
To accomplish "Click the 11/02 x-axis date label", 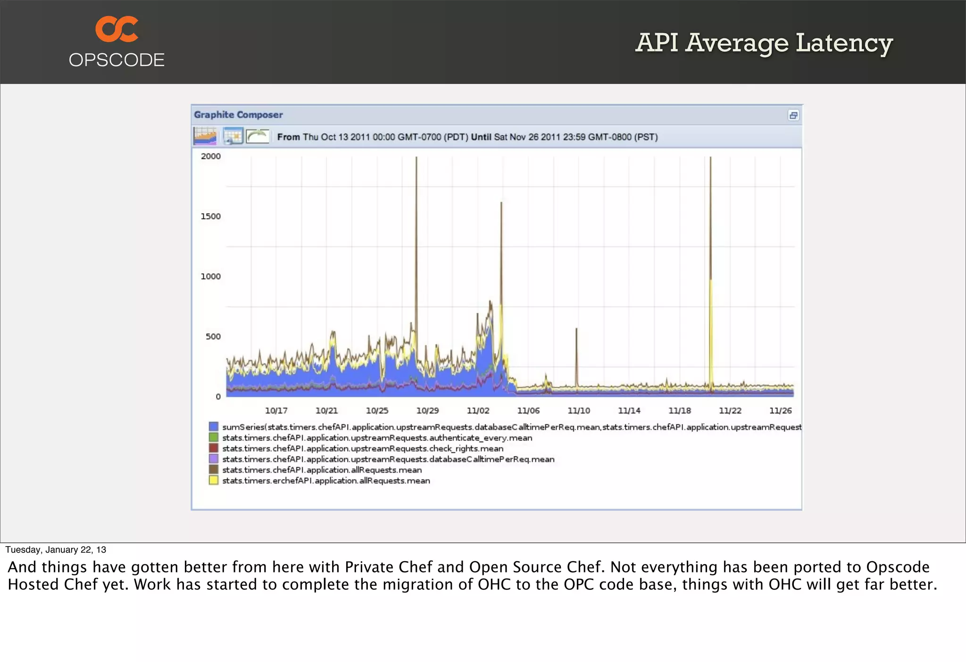I will (x=478, y=411).
